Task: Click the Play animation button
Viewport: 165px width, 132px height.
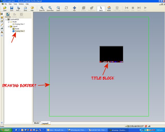Action: (x=145, y=9)
